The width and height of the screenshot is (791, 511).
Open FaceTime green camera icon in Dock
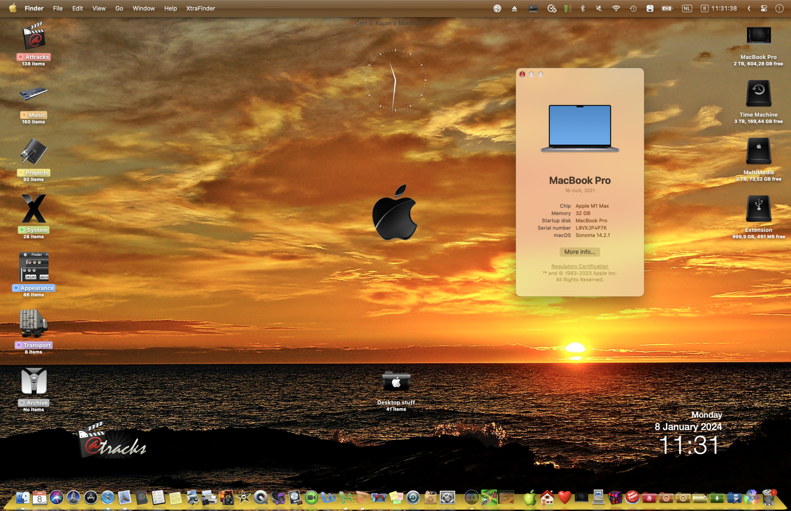(311, 498)
